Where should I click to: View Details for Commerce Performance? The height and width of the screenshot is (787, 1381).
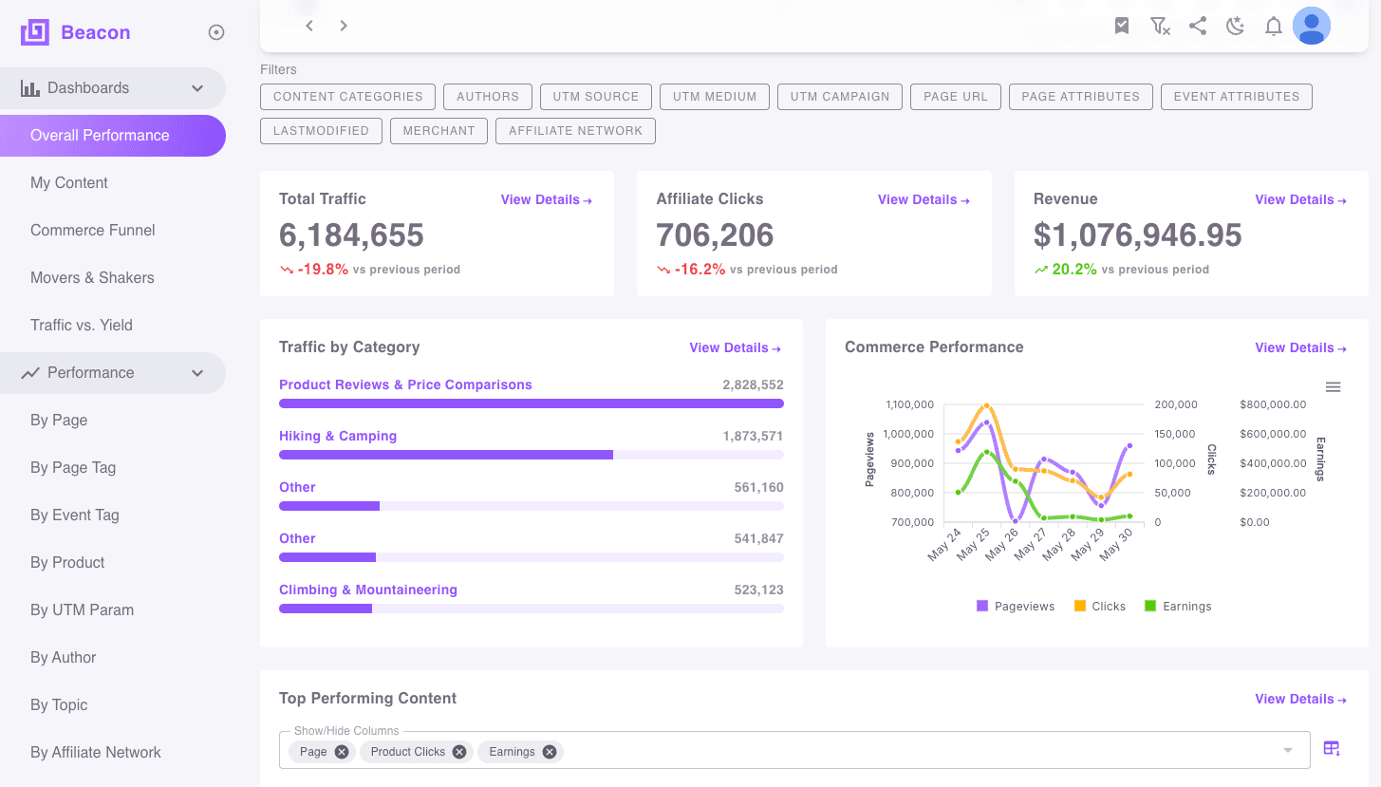(1301, 348)
